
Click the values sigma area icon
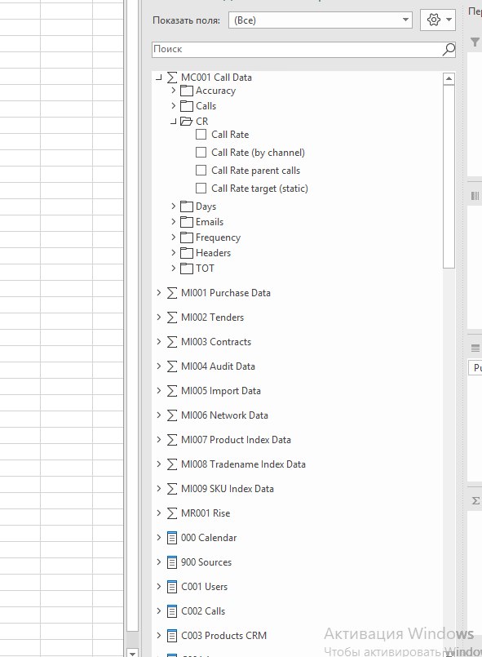coord(475,501)
